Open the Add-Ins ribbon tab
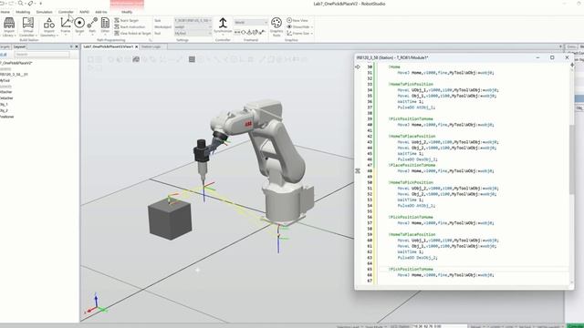The width and height of the screenshot is (584, 328). [x=101, y=12]
